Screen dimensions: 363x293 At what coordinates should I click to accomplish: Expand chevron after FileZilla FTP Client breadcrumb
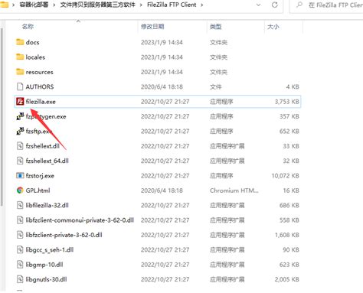click(x=202, y=5)
